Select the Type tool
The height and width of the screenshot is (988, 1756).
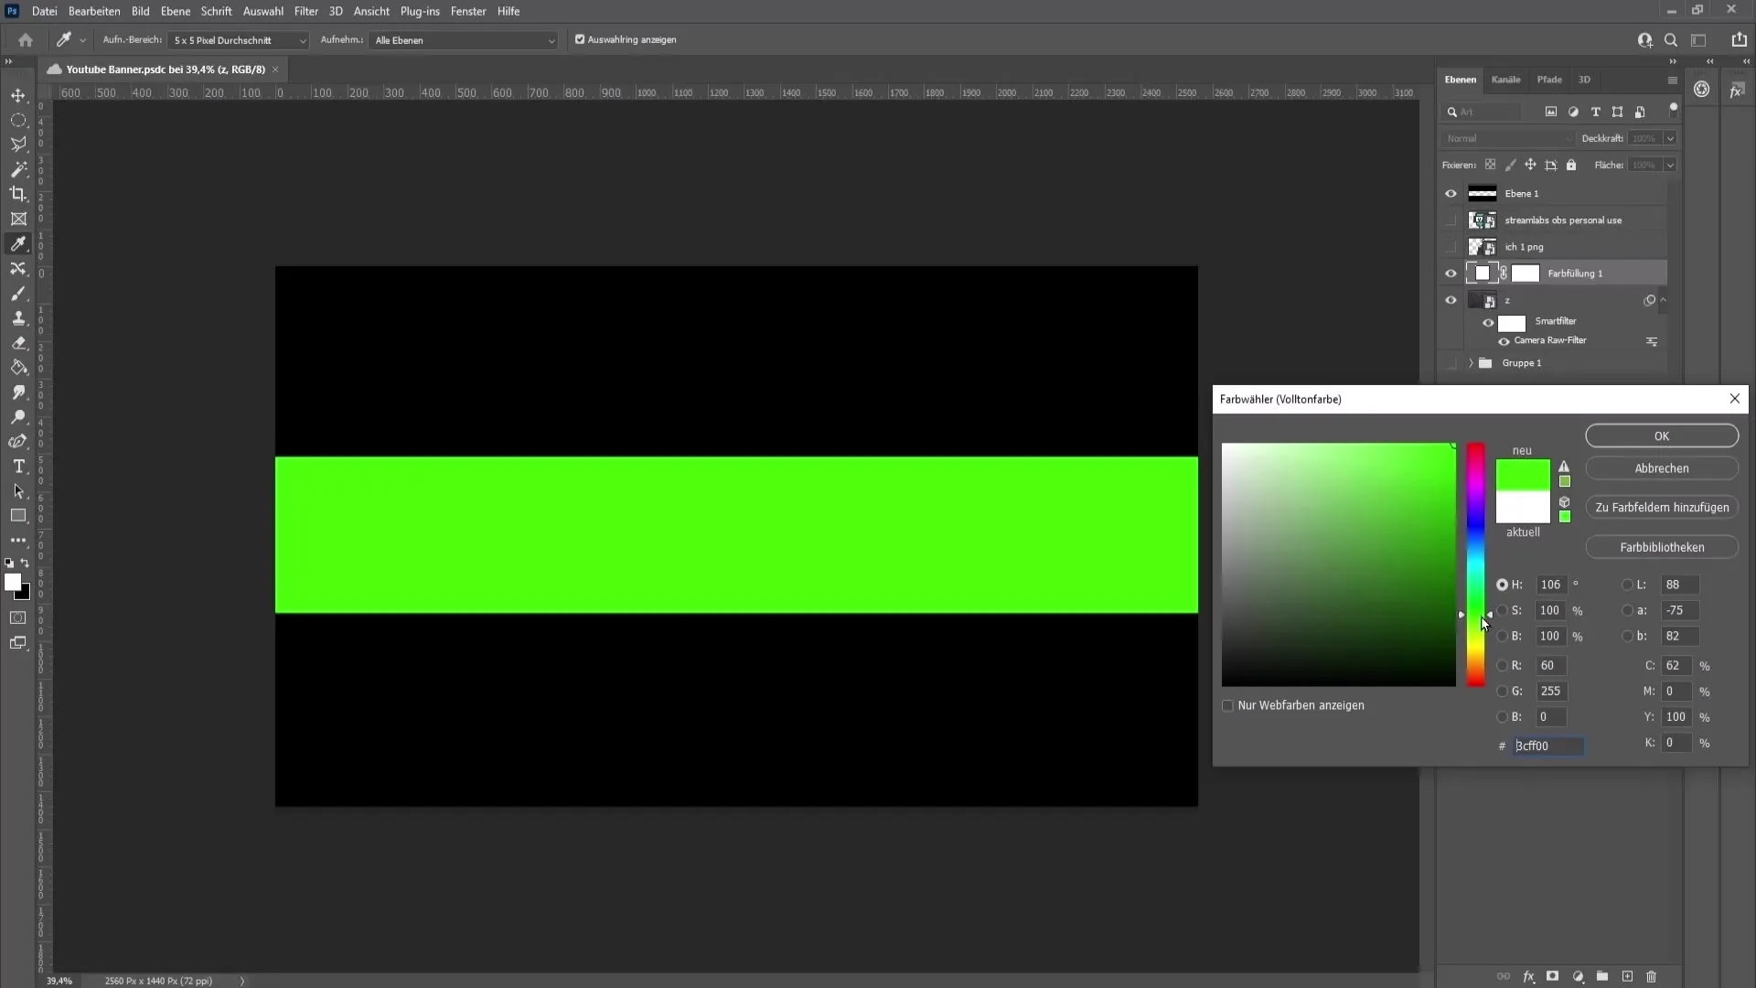(18, 467)
